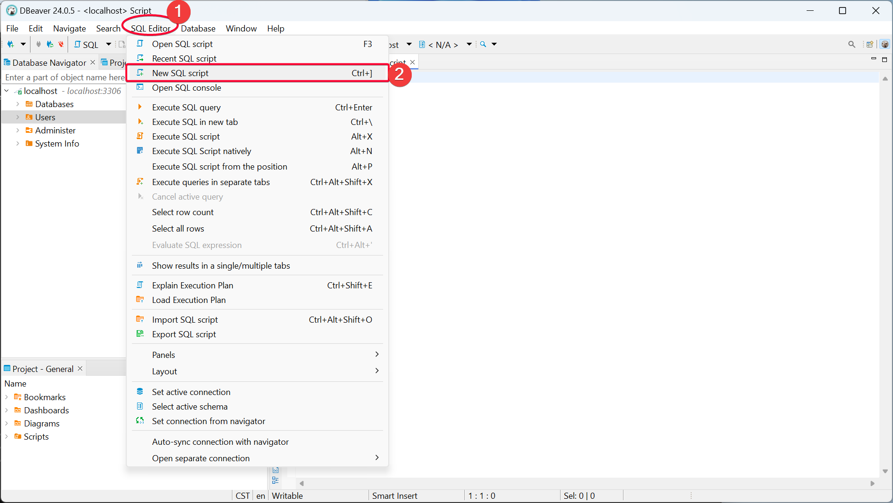Open the active connection selector dropdown arrow
Screen dimensions: 893x503
pos(409,44)
